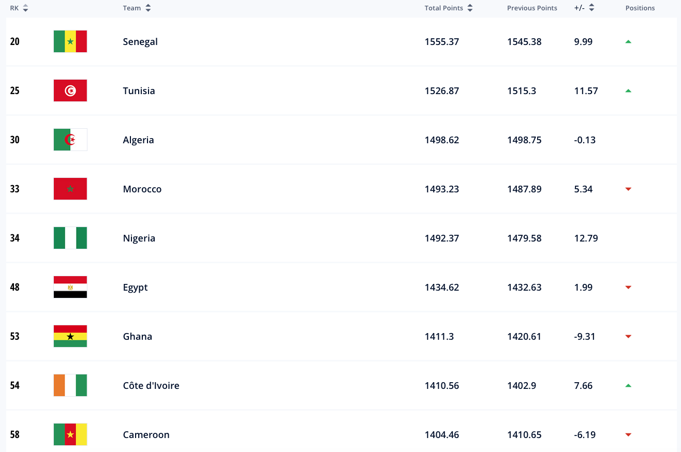681x452 pixels.
Task: Click the Morocco flag icon
Action: click(x=70, y=189)
